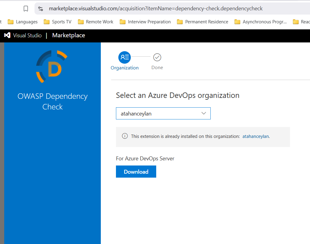Click the info icon in the notice

coord(125,136)
